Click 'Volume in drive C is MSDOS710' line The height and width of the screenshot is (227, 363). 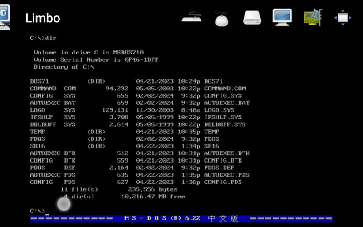point(89,52)
